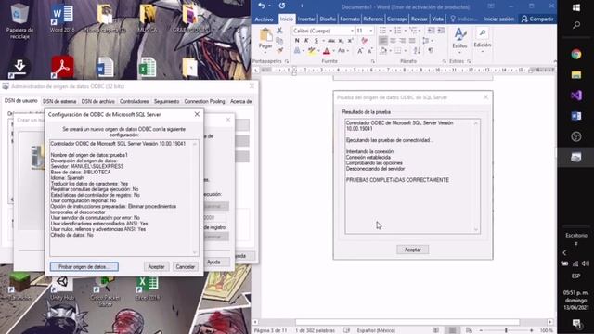Screen dimensions: 594x334
Task: Select the Adobe Acrobat red desktop icon
Action: click(x=62, y=67)
